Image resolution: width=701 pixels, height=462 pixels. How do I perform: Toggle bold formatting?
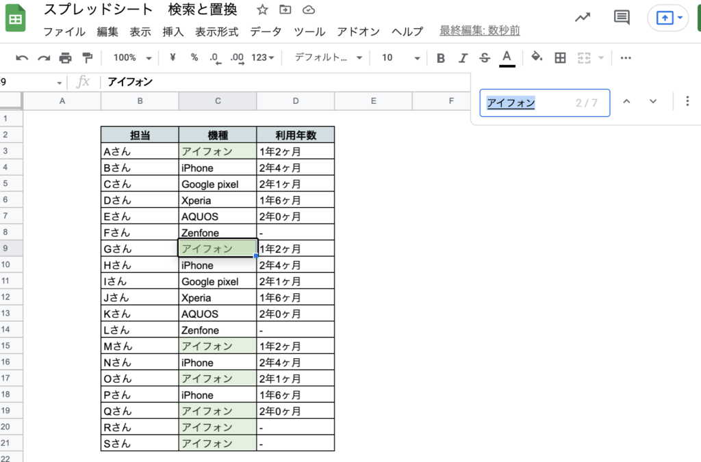[x=441, y=58]
